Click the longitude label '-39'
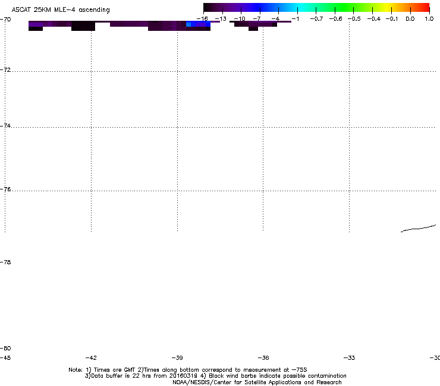This screenshot has height=386, width=440. click(177, 357)
